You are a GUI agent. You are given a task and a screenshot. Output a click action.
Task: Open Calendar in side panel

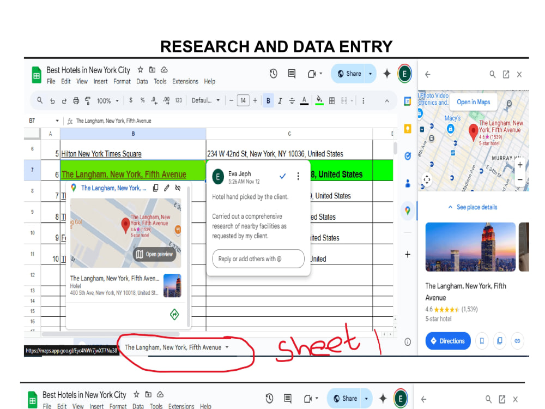pyautogui.click(x=407, y=101)
